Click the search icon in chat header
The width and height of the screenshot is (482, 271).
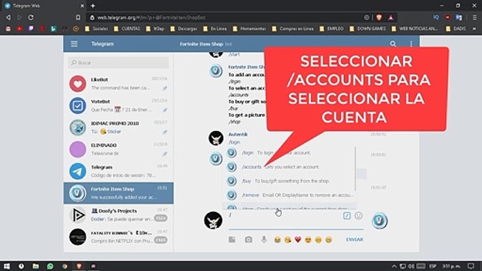393,44
